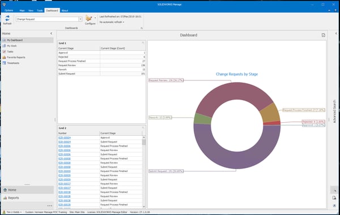The height and width of the screenshot is (215, 340).
Task: Click Grid 2 scrollbar down arrow
Action: [x=144, y=207]
